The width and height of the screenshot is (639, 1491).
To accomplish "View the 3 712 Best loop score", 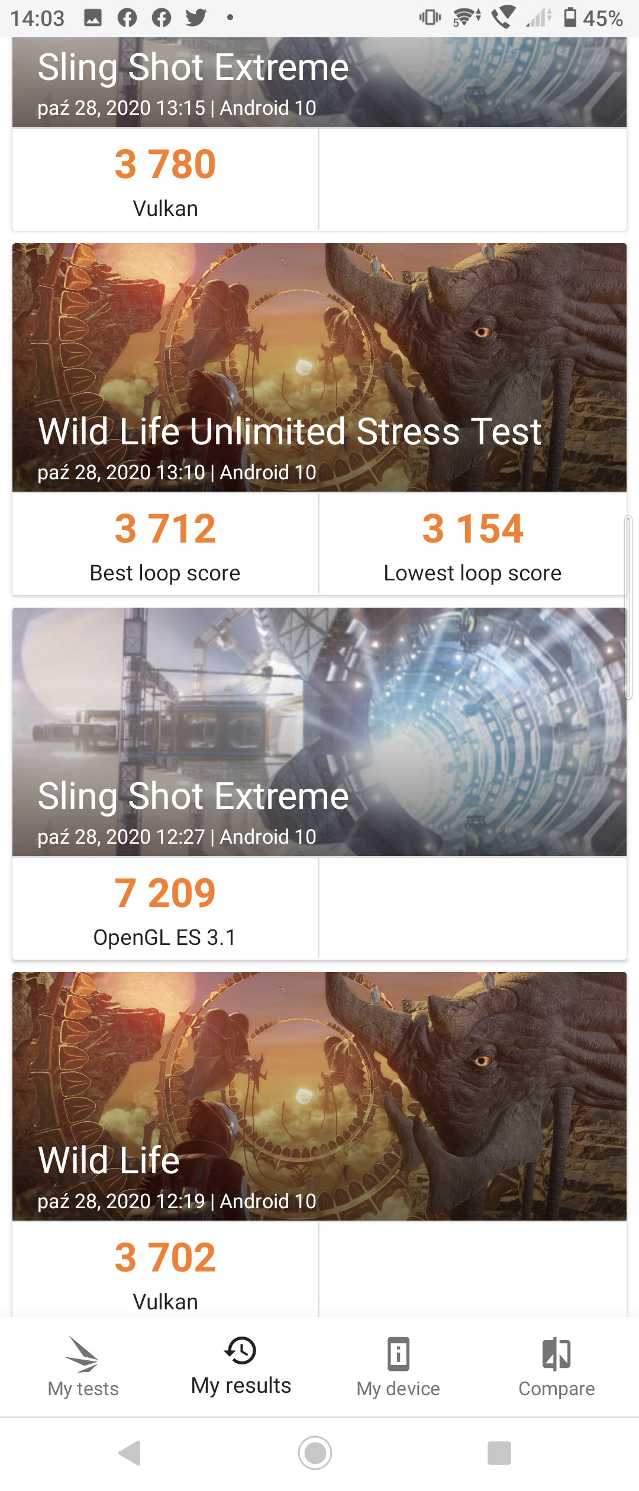I will click(165, 544).
